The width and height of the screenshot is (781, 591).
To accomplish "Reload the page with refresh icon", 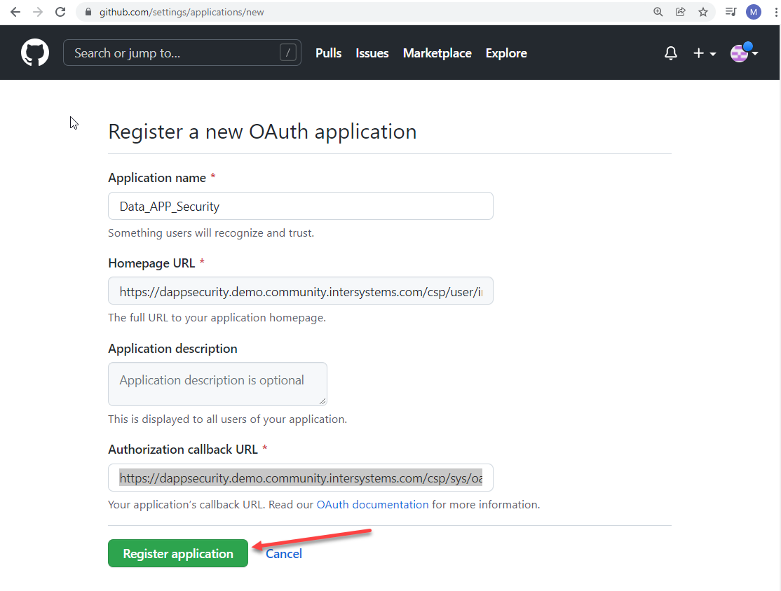I will click(x=60, y=12).
